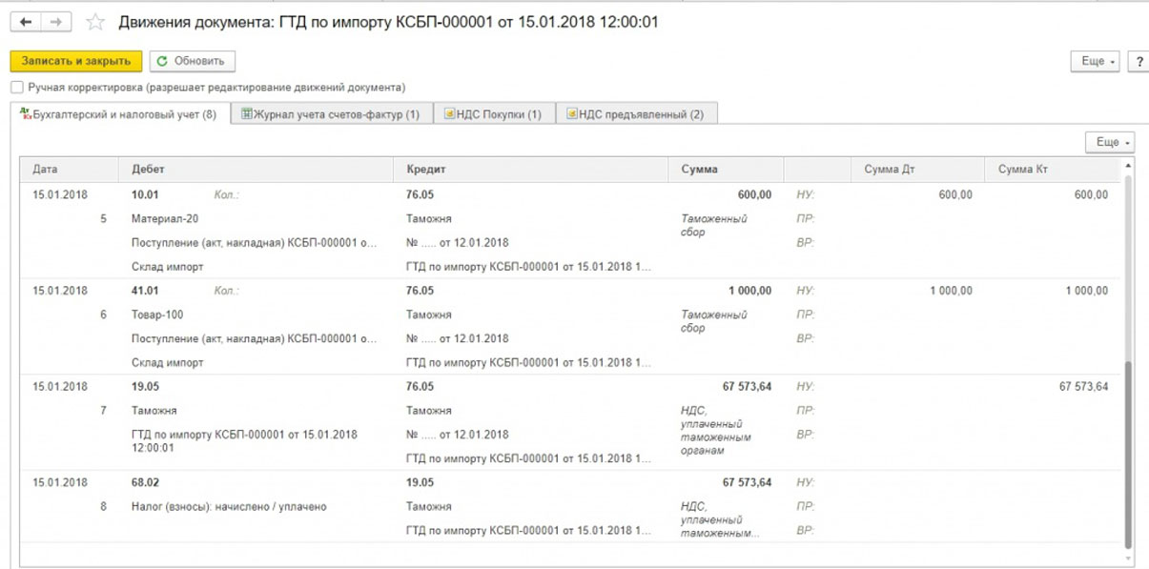
Task: Click the green refresh icon on Обновить
Action: 162,61
